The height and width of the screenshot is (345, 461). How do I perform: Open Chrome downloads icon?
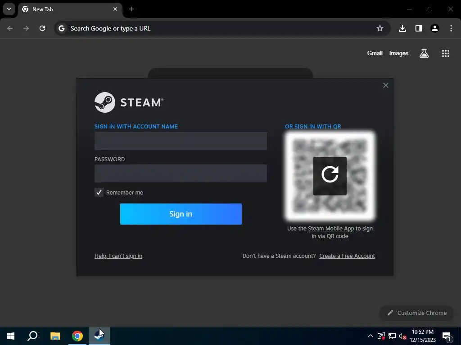[402, 28]
